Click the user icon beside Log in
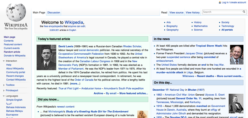 pyautogui.click(x=220, y=2)
